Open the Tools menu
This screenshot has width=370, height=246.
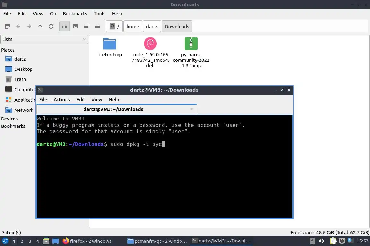100,14
